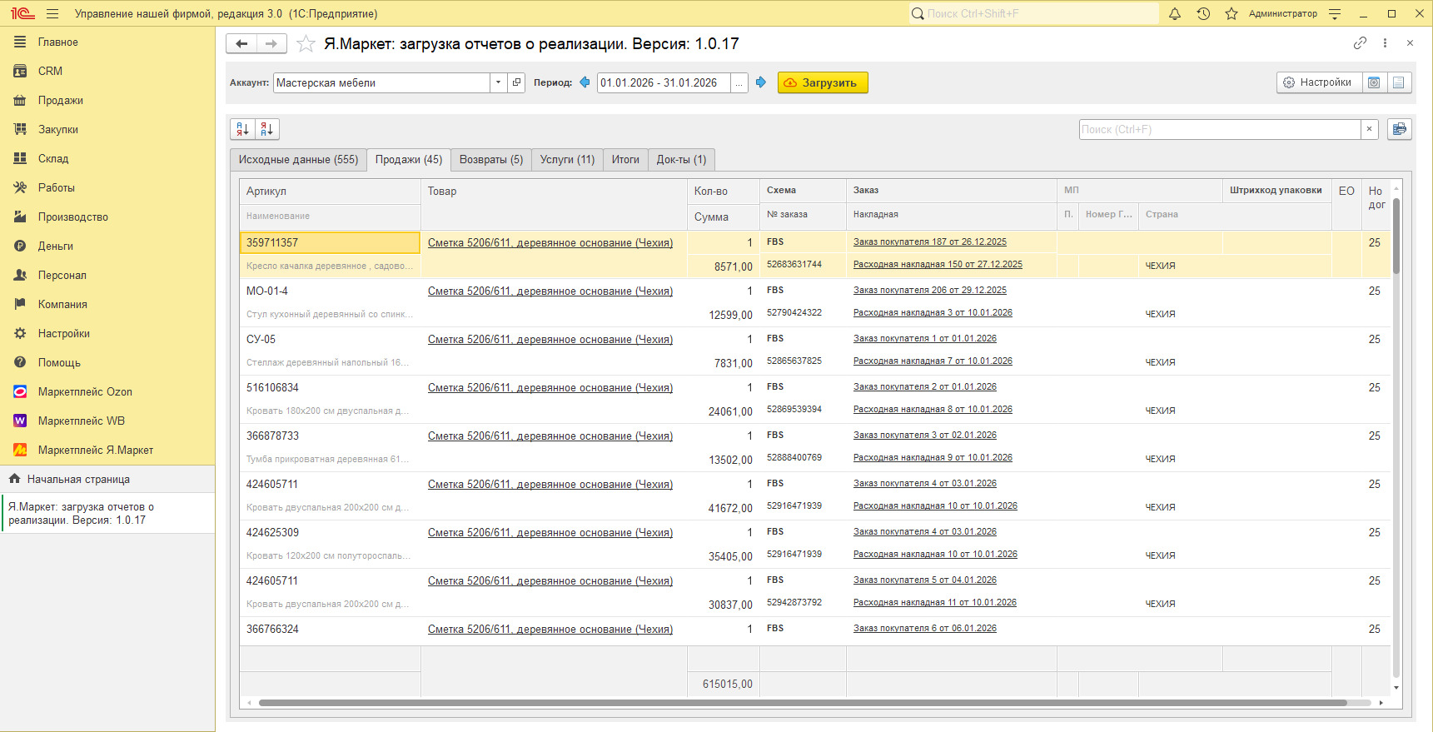The height and width of the screenshot is (732, 1433).
Task: Shift period back with left arrow
Action: pyautogui.click(x=585, y=82)
